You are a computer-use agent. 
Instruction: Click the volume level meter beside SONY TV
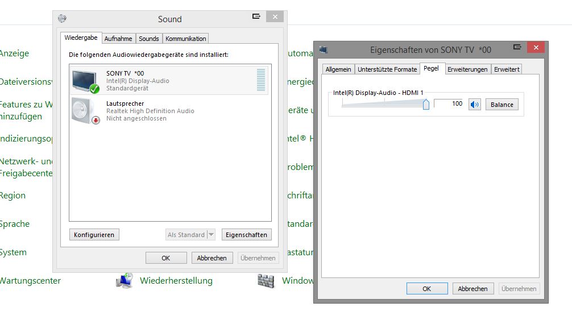pyautogui.click(x=261, y=80)
